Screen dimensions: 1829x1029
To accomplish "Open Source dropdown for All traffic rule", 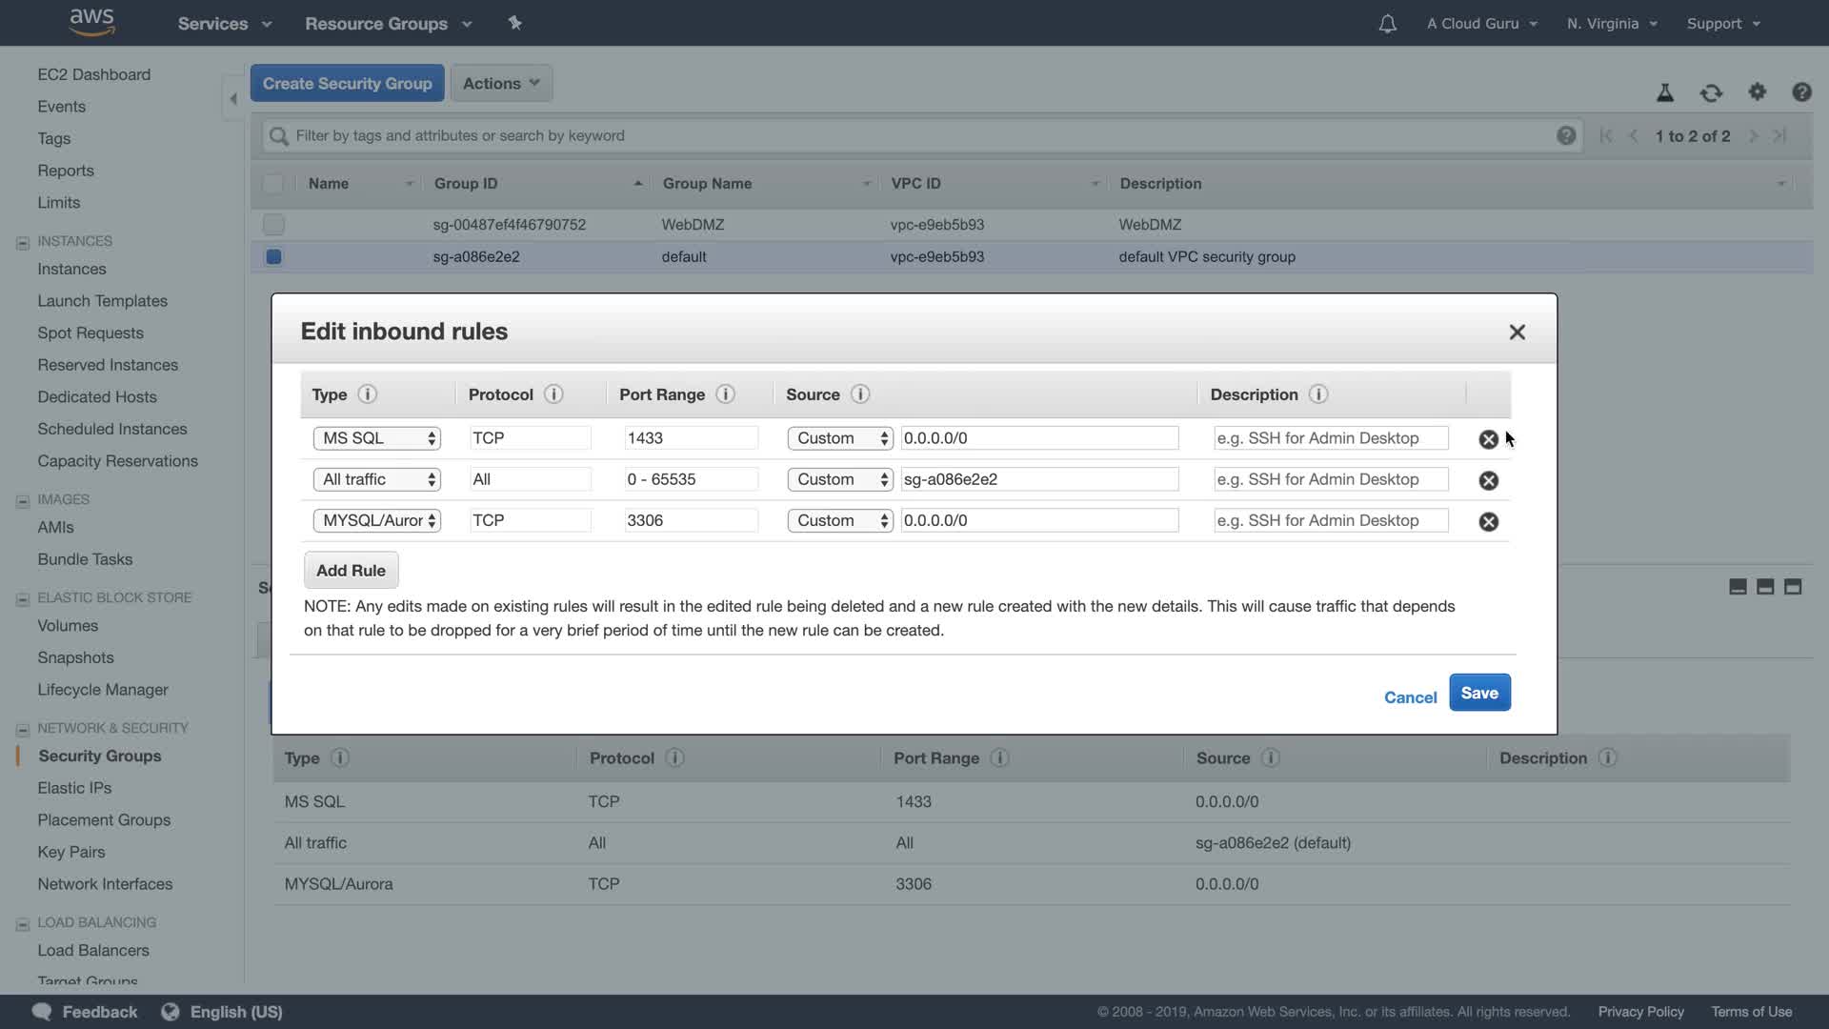I will click(x=839, y=480).
